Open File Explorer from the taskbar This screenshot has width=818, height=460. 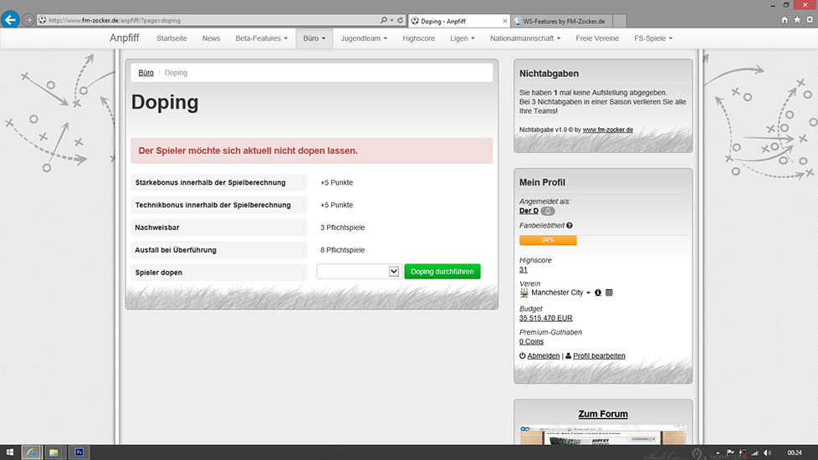click(54, 452)
